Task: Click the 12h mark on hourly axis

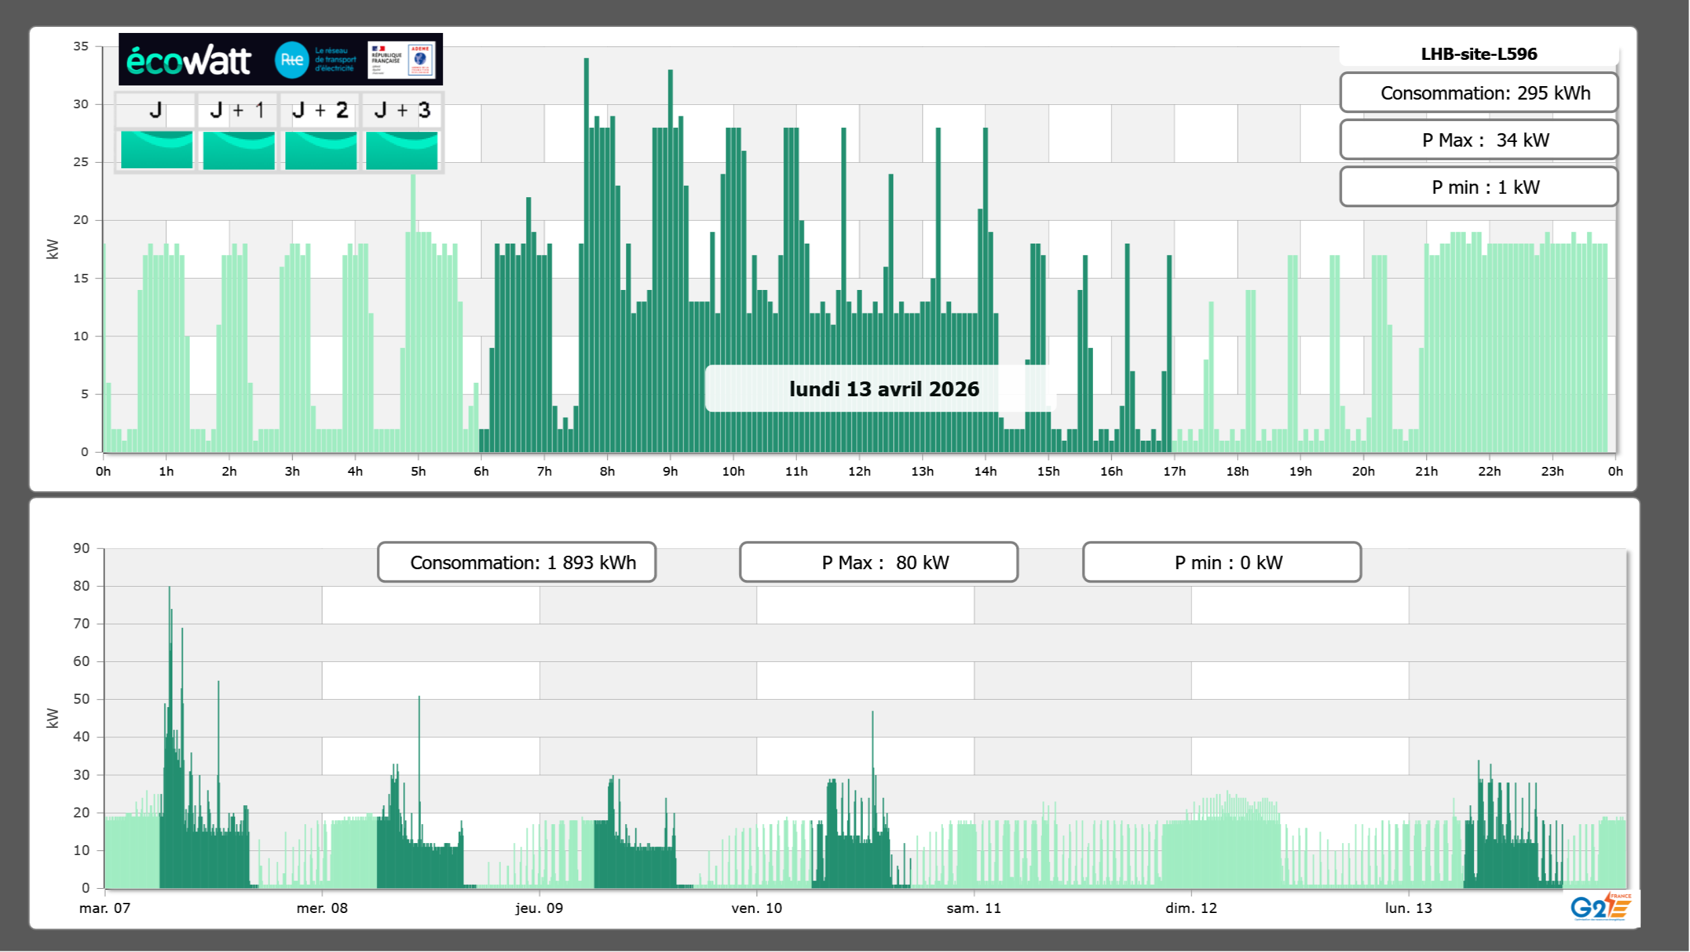Action: coord(859,472)
